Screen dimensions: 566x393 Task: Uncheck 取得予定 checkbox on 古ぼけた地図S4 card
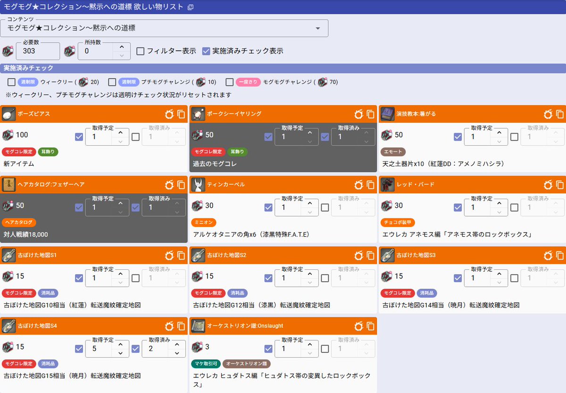click(x=79, y=349)
